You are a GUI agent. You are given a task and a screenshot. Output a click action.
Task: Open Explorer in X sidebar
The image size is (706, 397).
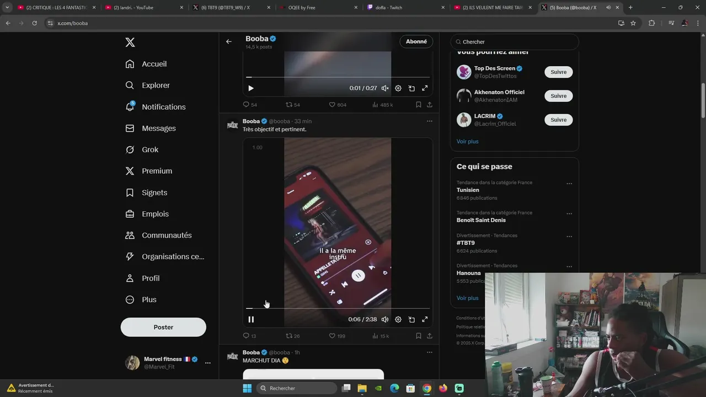point(148,85)
